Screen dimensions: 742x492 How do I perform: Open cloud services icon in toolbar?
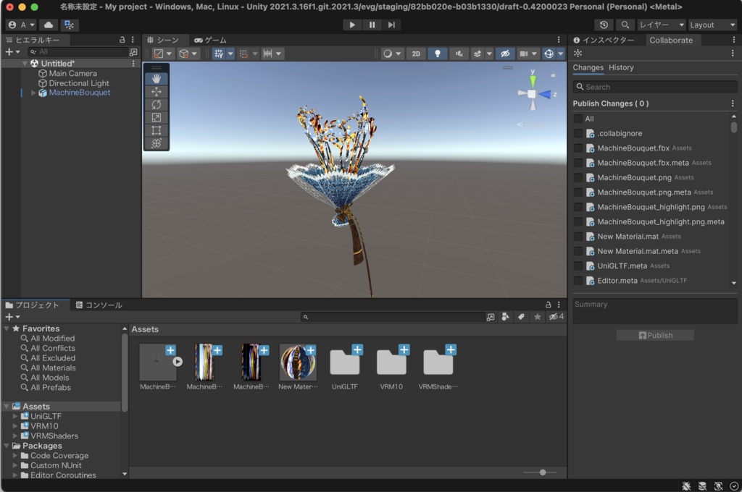49,25
